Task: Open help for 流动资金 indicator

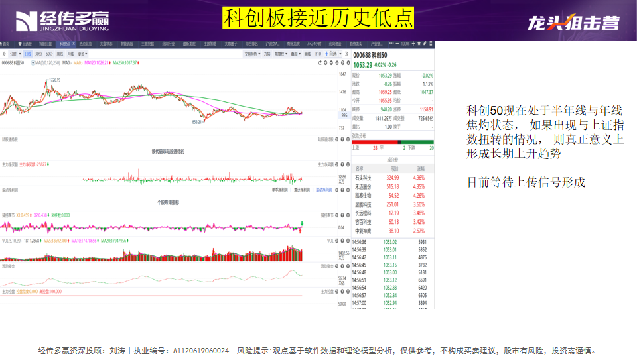Action: (342, 266)
